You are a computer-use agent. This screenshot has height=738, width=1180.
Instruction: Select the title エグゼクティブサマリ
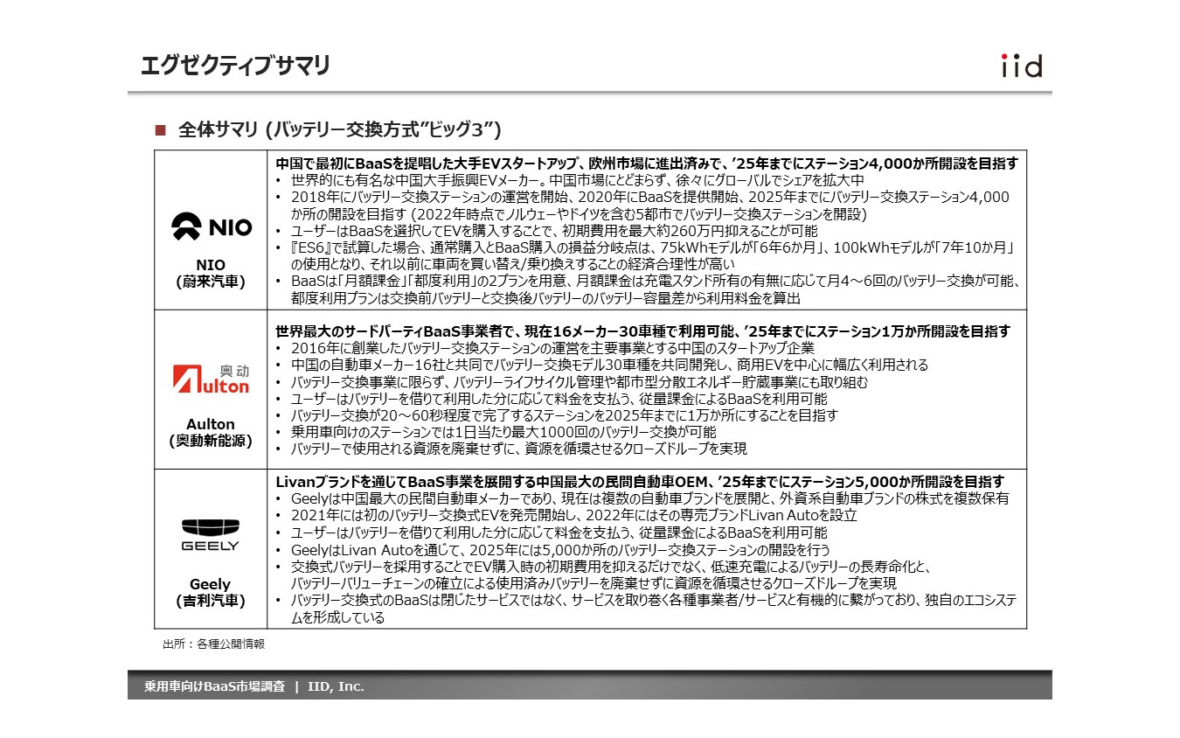pos(235,66)
